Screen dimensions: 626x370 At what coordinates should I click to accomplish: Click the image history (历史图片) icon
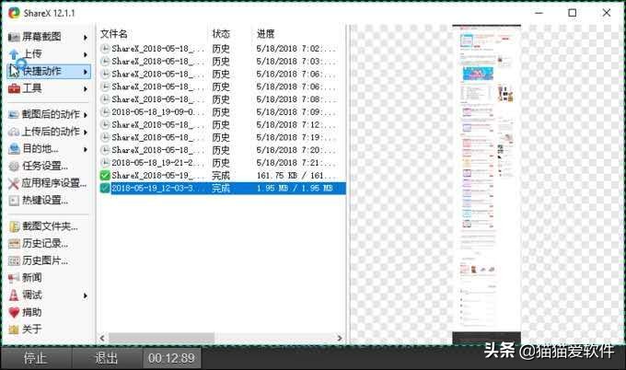point(14,261)
